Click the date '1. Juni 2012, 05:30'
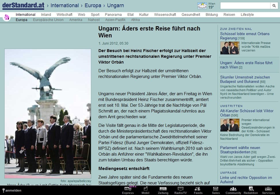Viewport: 280px width, 195px height. [x=113, y=43]
